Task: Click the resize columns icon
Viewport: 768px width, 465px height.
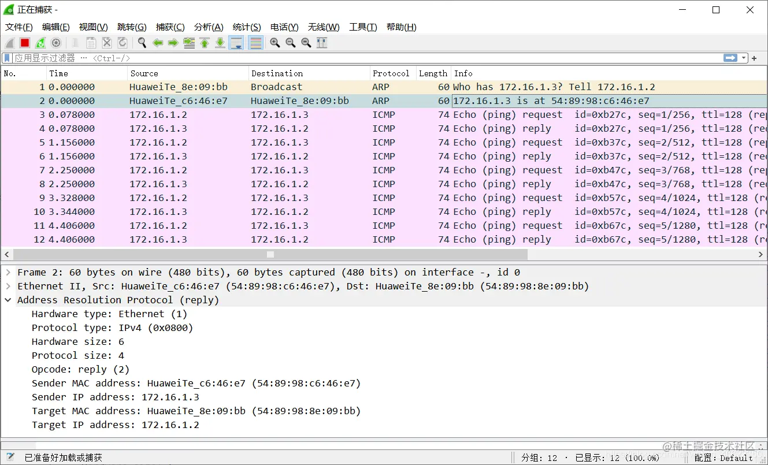Action: pyautogui.click(x=322, y=43)
